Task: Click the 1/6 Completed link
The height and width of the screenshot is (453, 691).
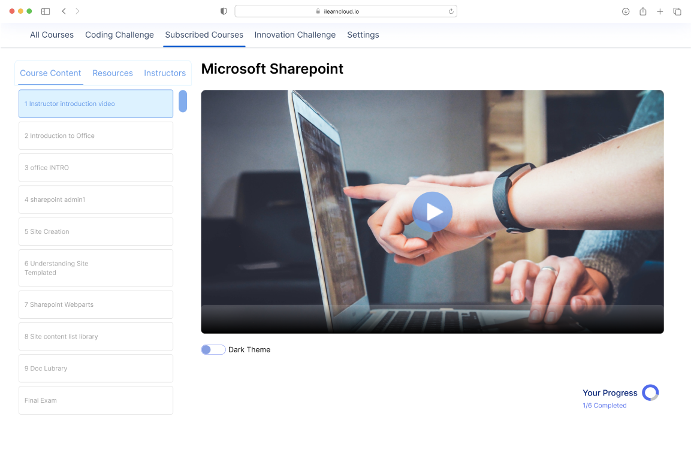Action: tap(605, 405)
